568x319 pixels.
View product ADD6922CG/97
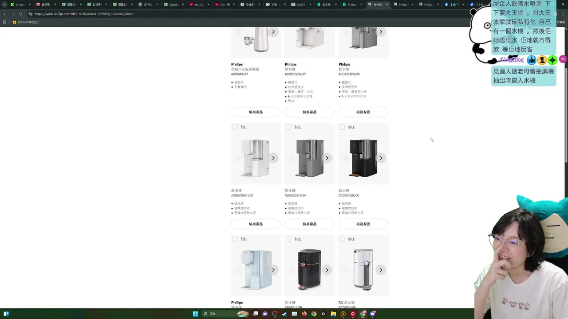(x=309, y=112)
